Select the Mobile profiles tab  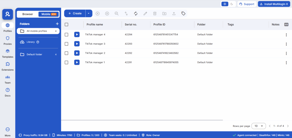pos(49,14)
